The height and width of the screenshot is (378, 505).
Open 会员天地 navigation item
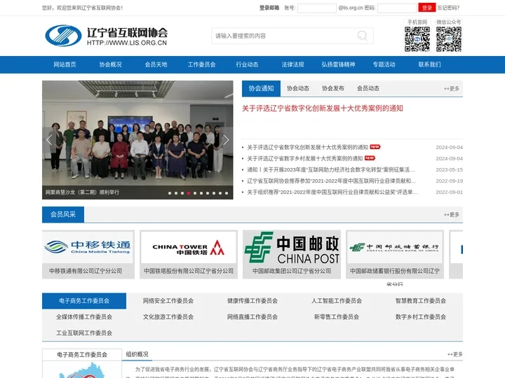[x=156, y=64]
